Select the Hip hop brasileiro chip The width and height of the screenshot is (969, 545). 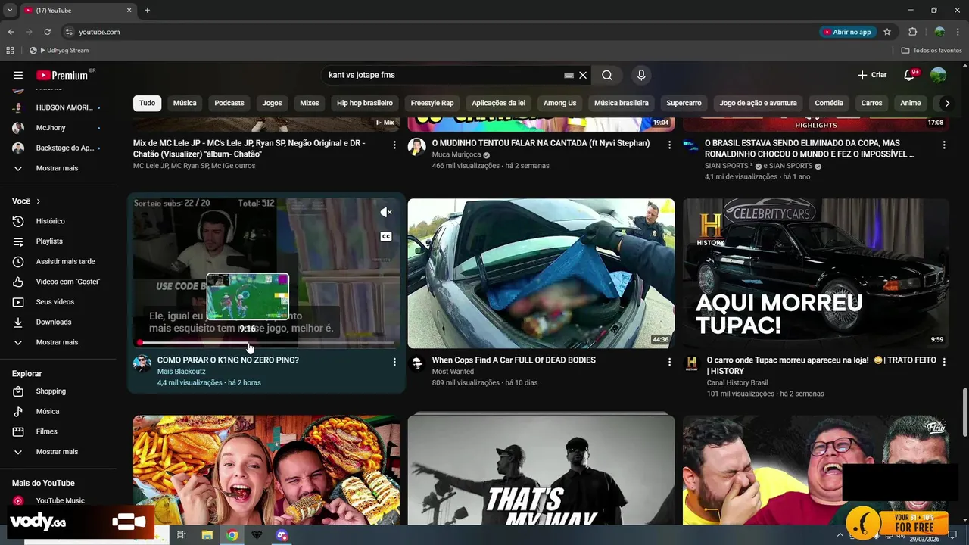click(365, 103)
